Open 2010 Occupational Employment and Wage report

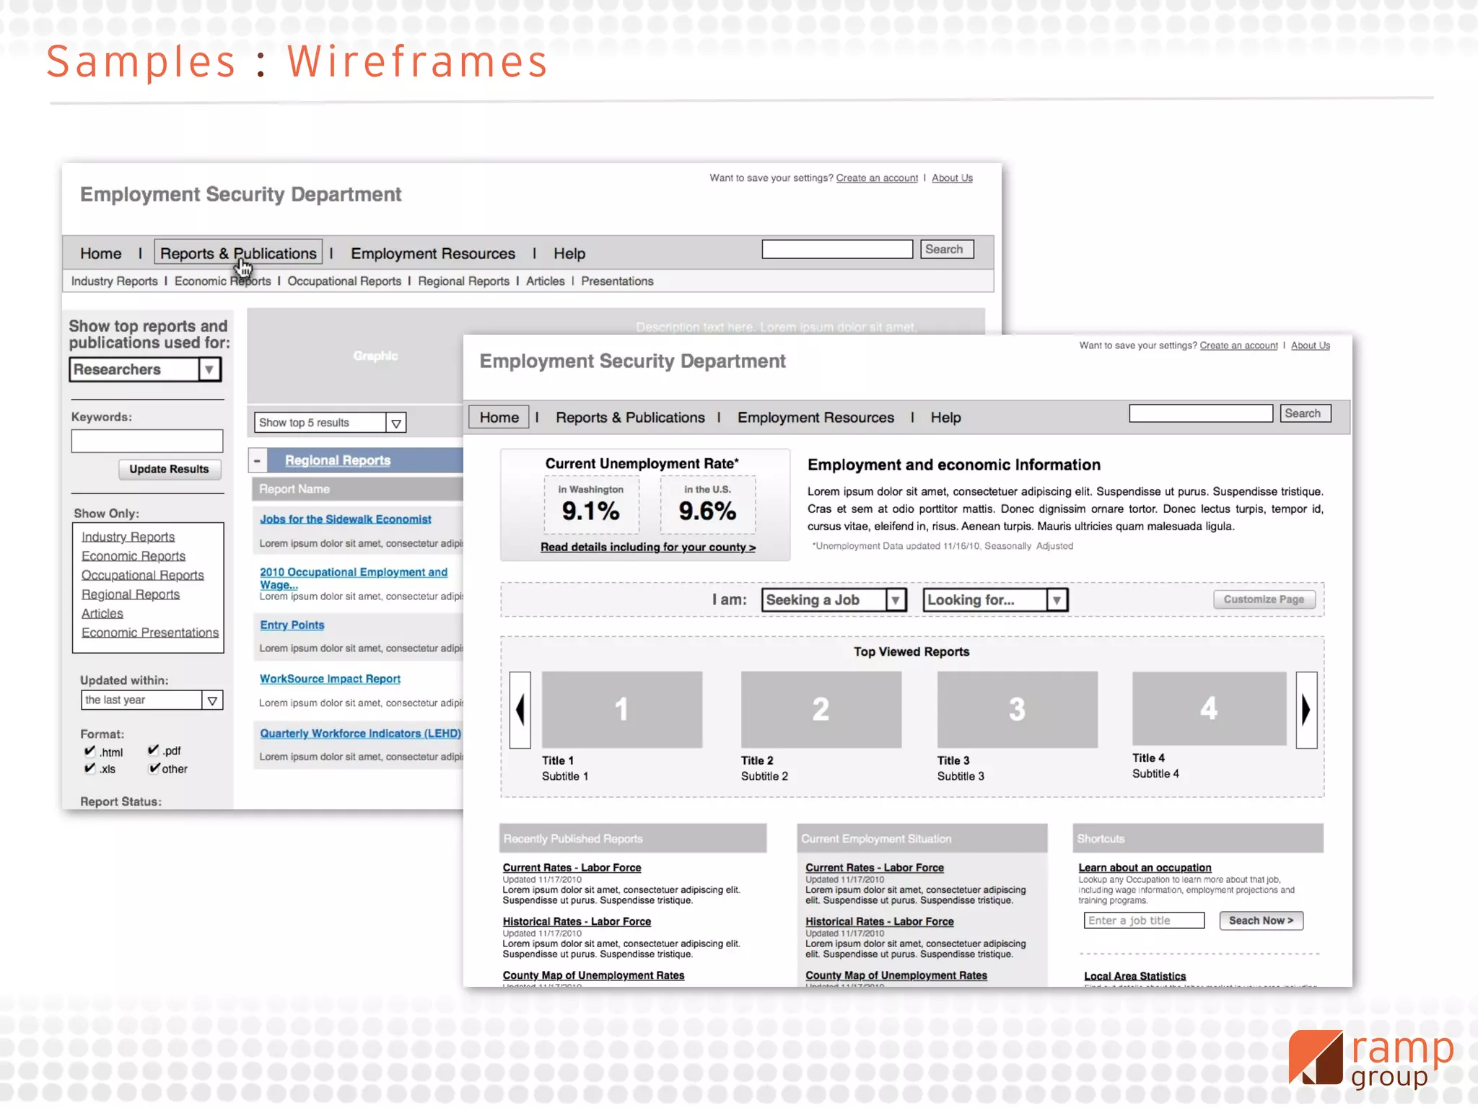[354, 579]
